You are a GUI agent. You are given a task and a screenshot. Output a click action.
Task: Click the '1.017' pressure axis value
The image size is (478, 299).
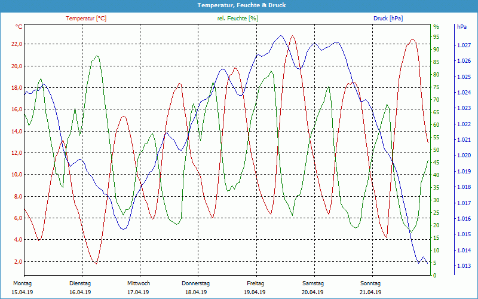pyautogui.click(x=464, y=203)
